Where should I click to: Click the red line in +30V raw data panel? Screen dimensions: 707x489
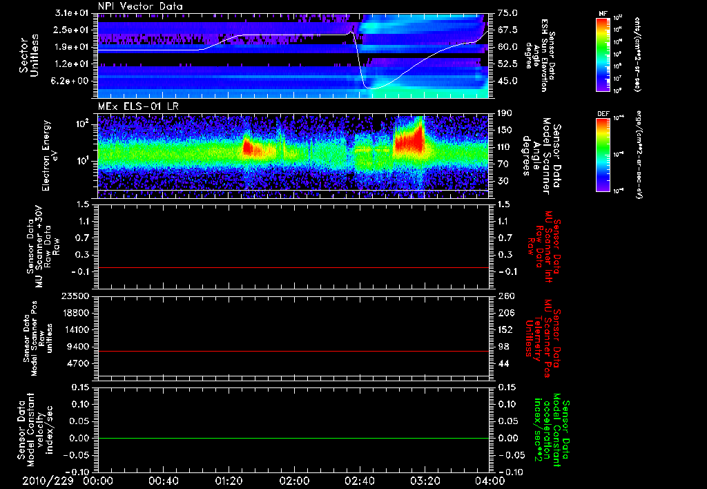(x=293, y=268)
